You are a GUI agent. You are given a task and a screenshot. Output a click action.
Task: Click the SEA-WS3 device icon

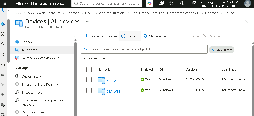[x=101, y=91]
